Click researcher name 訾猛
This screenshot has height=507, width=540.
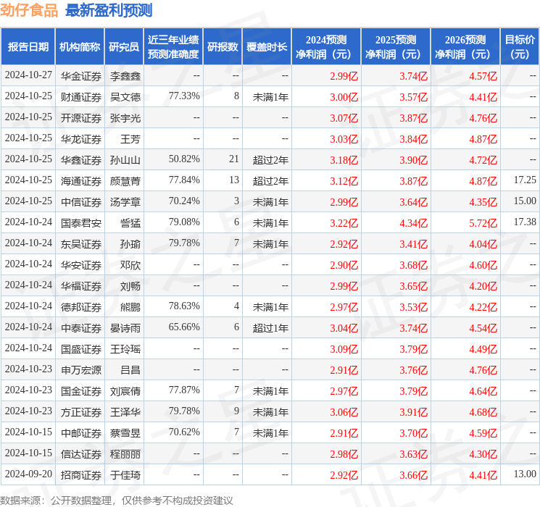click(x=130, y=223)
